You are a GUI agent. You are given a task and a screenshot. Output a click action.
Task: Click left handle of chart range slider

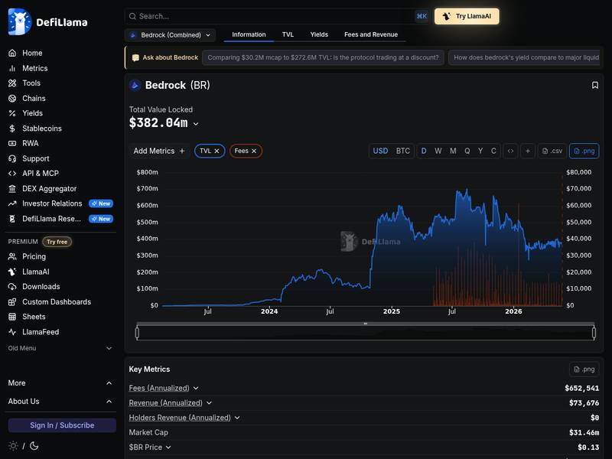pos(137,333)
